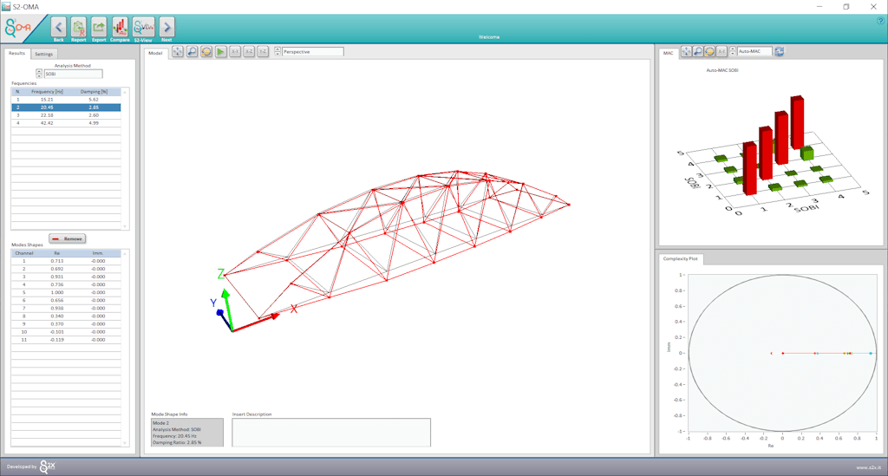Restore down the S2-OMA window

click(x=846, y=7)
